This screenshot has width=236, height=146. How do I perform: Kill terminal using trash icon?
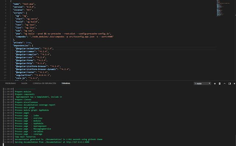click(x=220, y=84)
